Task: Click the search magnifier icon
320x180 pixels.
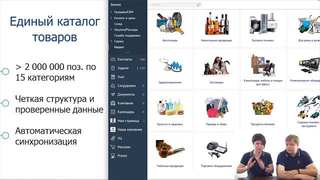Action: coord(198,4)
